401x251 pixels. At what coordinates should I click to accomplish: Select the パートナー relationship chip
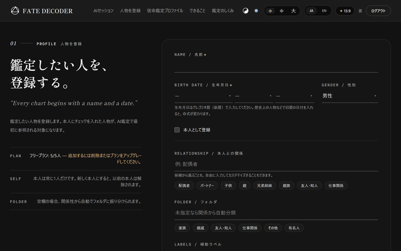click(x=207, y=186)
